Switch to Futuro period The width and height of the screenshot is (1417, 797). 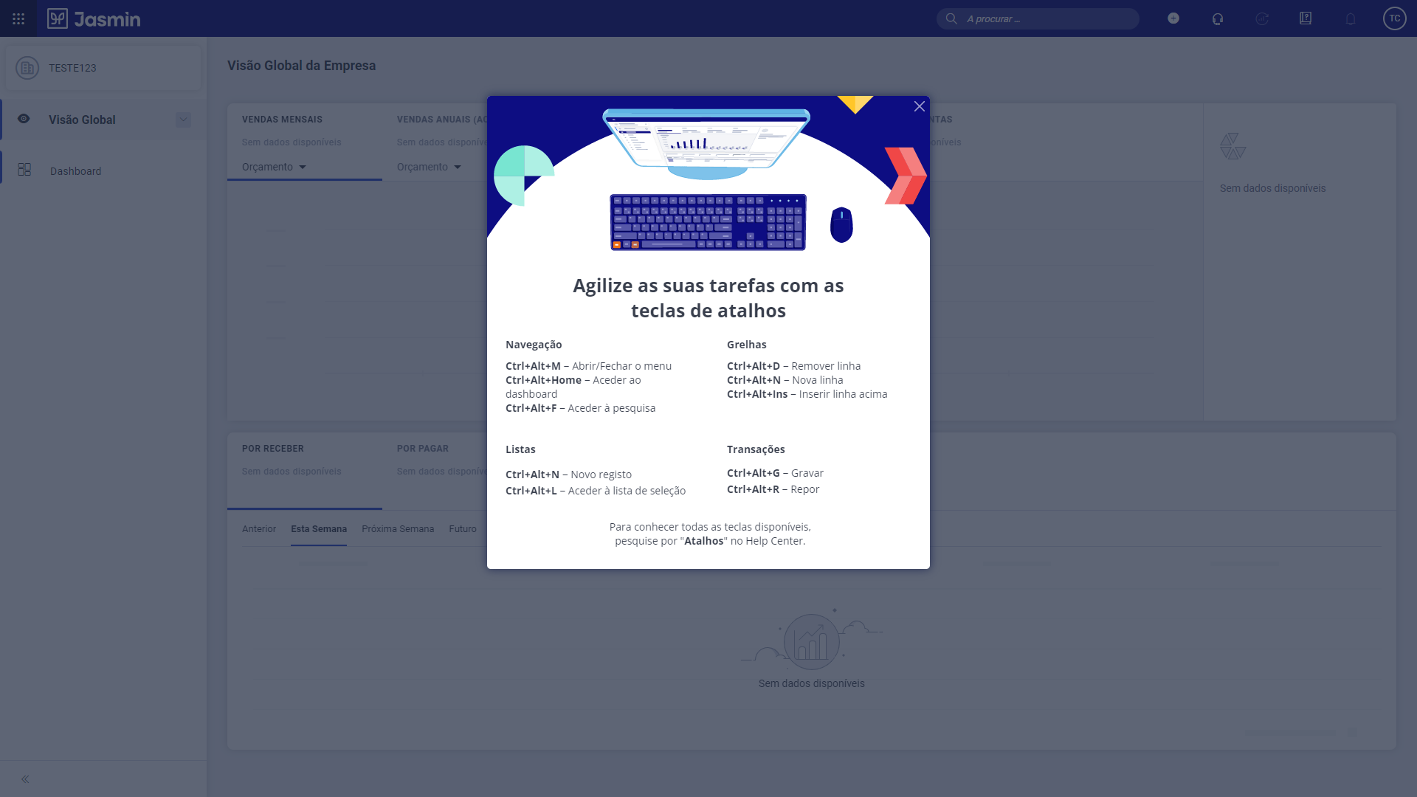(463, 529)
